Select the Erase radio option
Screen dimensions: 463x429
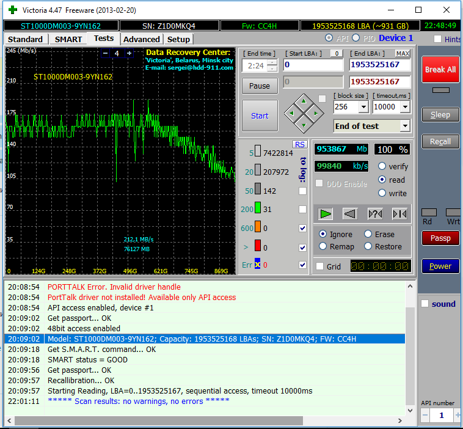pos(368,234)
